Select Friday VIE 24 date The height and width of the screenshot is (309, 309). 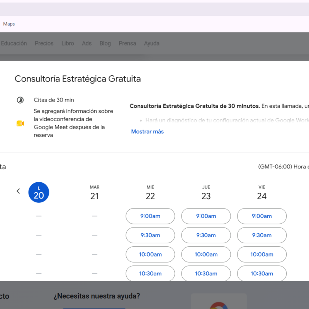[x=262, y=192]
